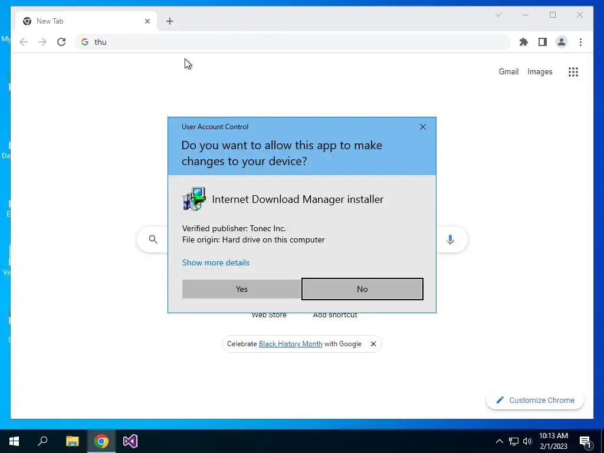Open Visual Studio from taskbar
Viewport: 604px width, 453px height.
pos(130,441)
